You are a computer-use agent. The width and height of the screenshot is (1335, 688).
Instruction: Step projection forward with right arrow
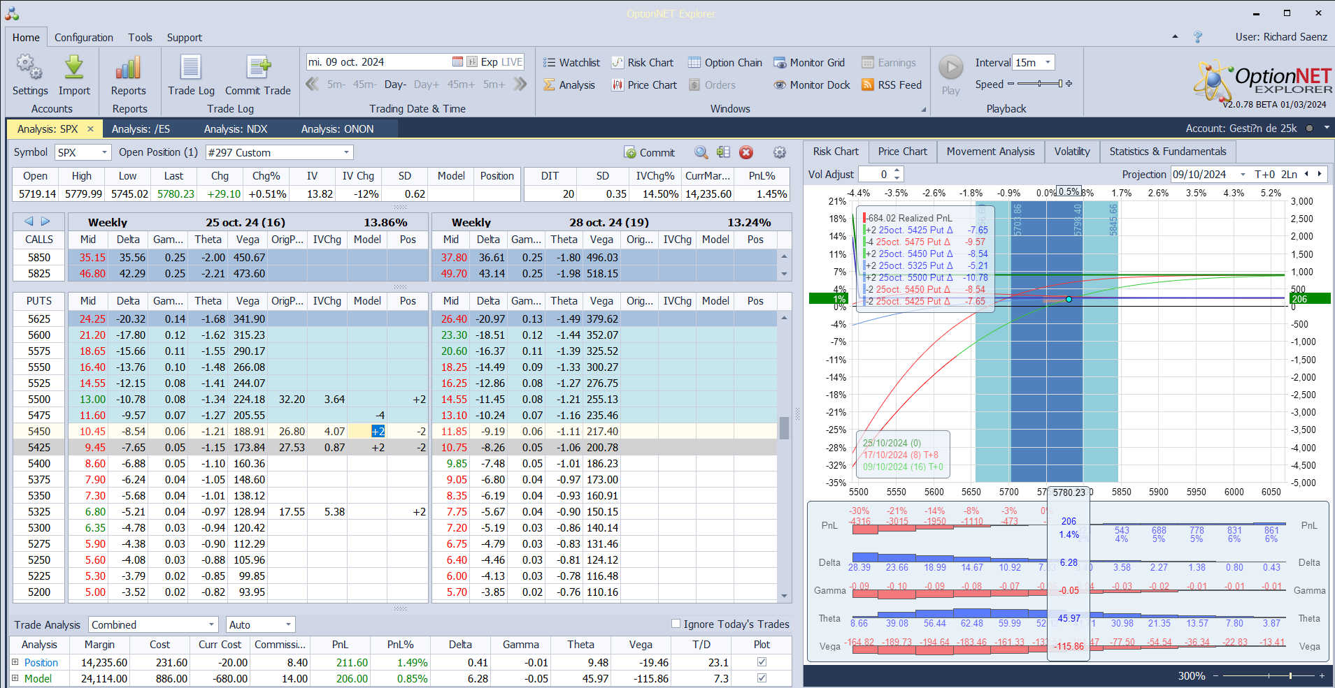click(1320, 174)
